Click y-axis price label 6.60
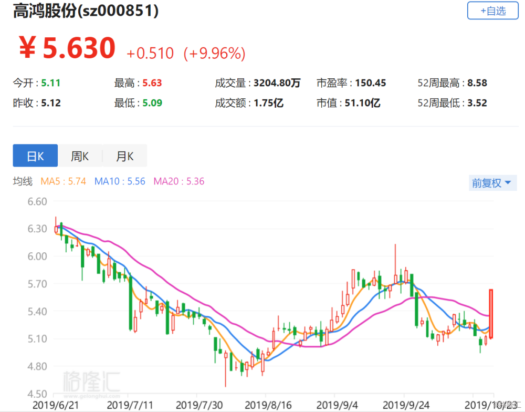 click(37, 201)
